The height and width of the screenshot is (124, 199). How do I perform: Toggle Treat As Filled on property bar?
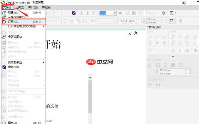click(171, 21)
